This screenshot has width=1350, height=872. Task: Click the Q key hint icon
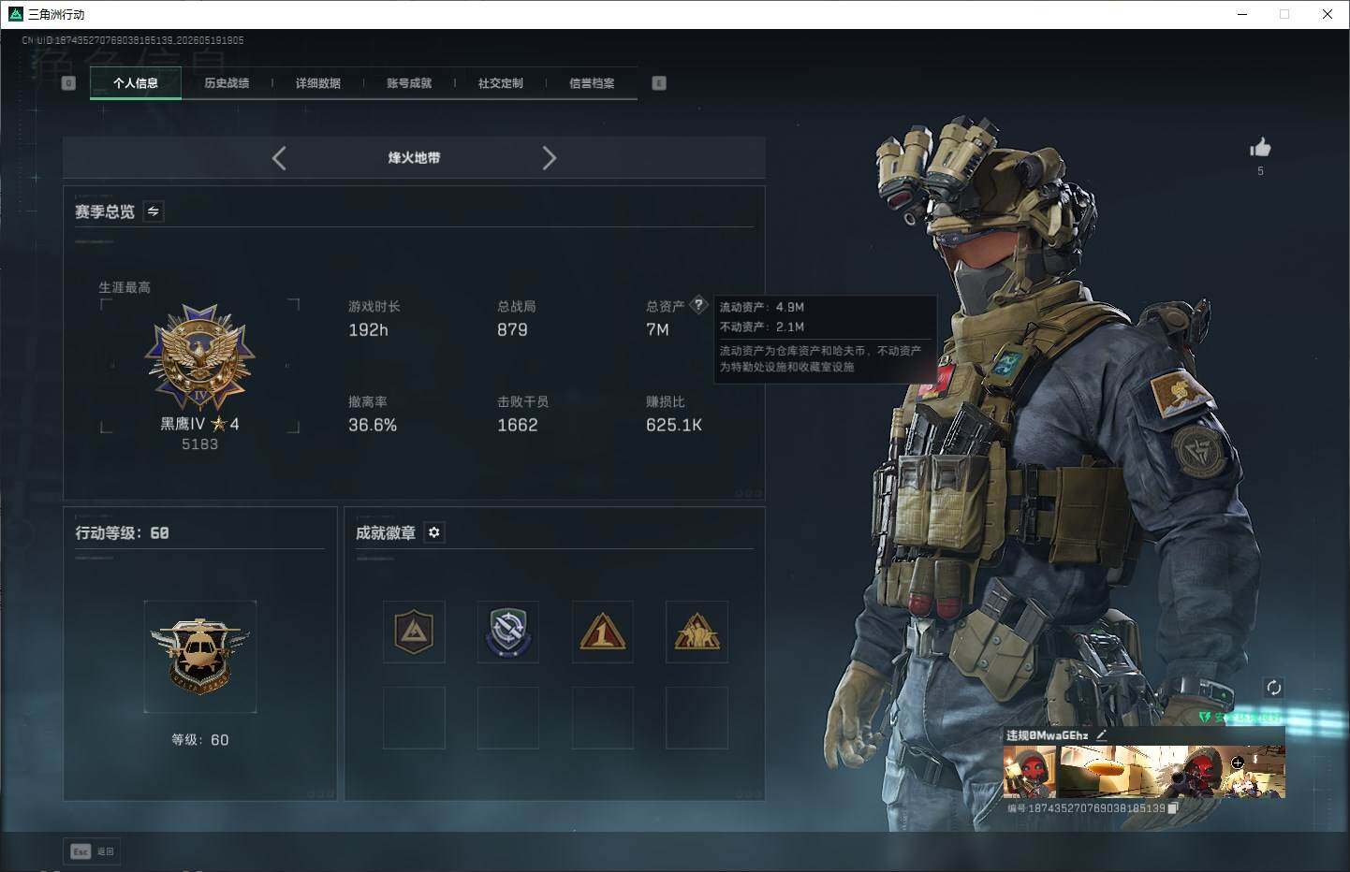[x=68, y=83]
